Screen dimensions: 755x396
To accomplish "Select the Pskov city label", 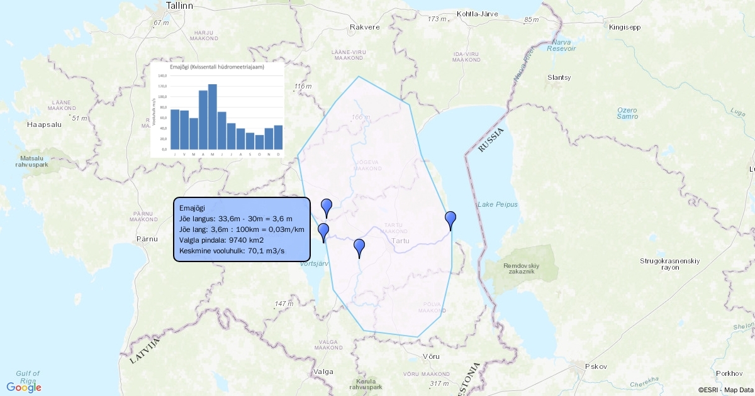I will tap(595, 366).
